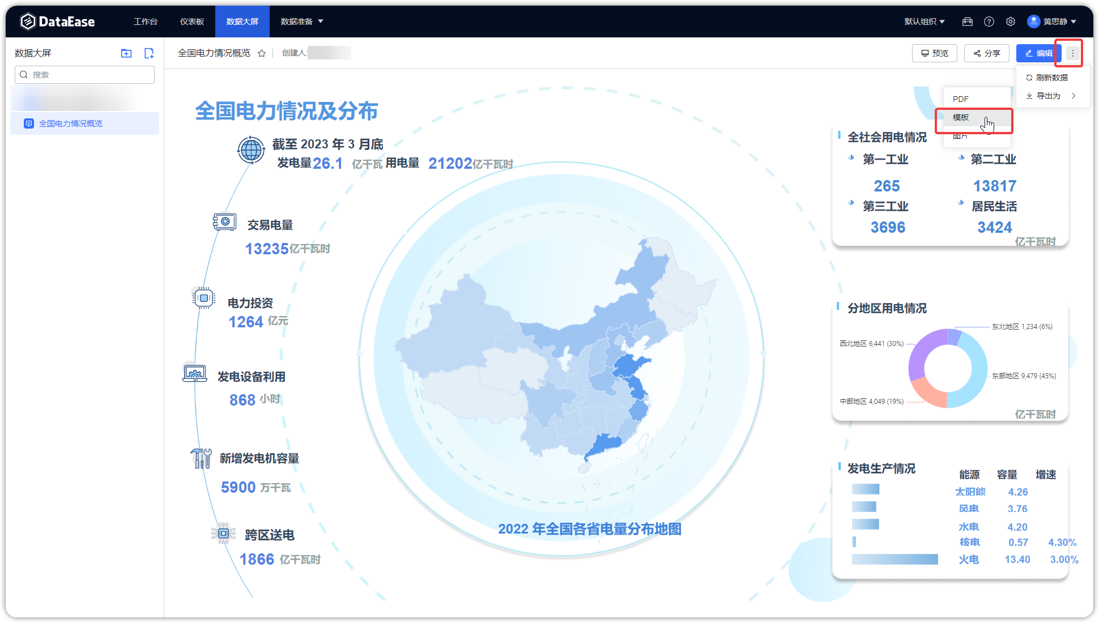Click the 火电 progress bar

[894, 560]
